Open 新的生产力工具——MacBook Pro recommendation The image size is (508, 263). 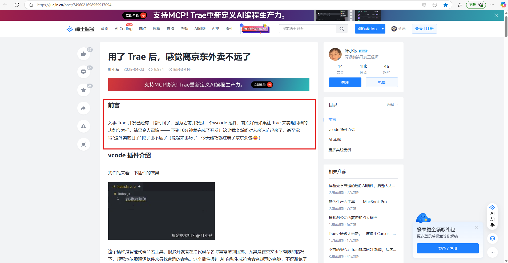(358, 202)
